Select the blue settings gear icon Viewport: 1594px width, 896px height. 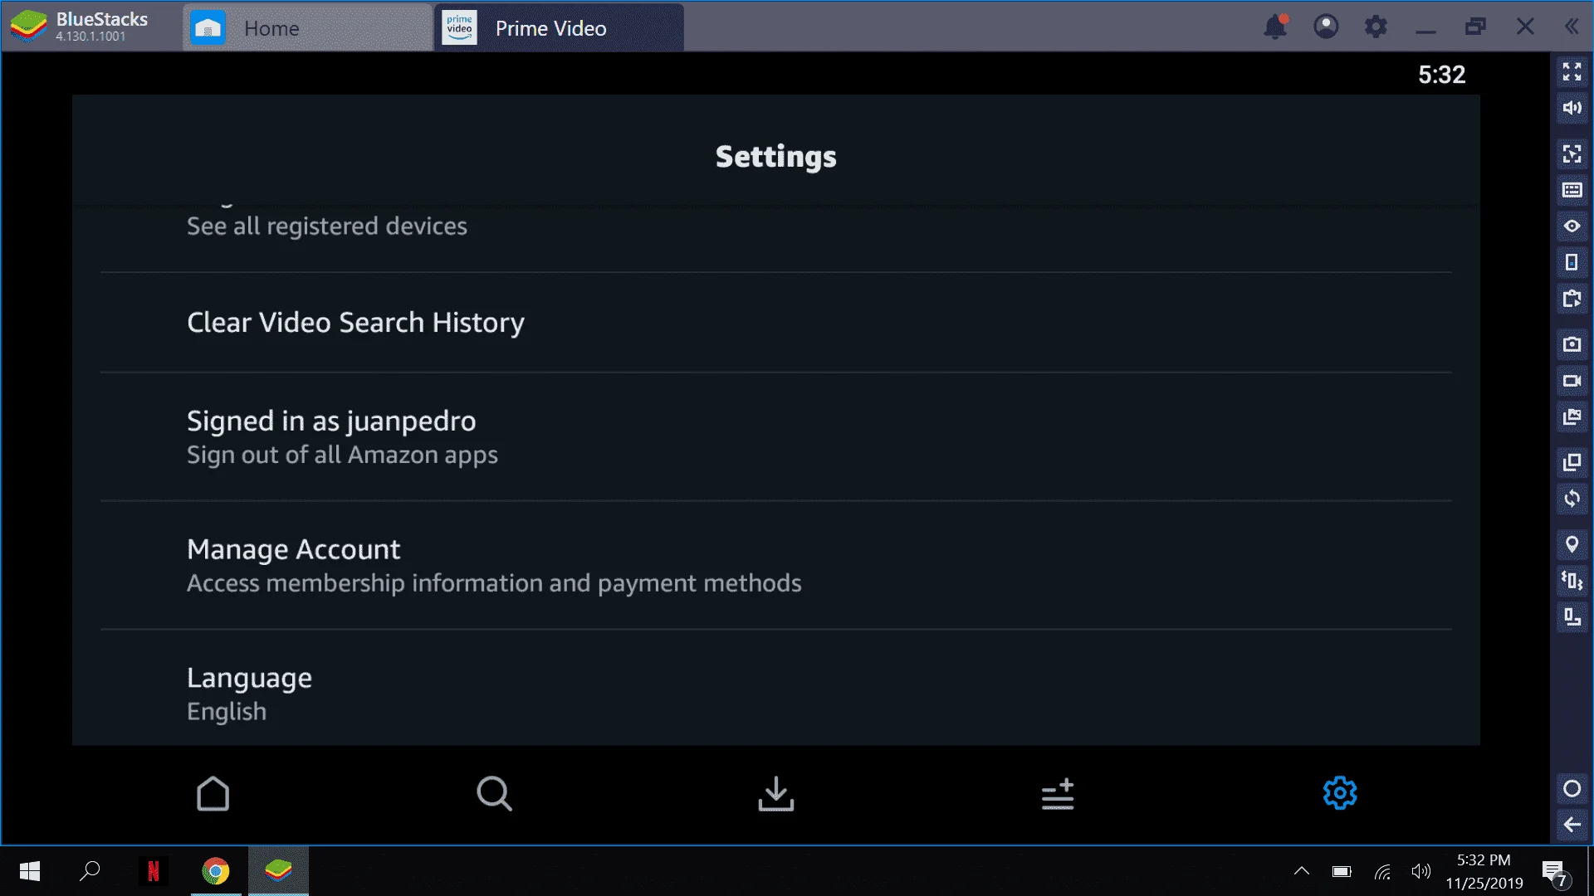point(1339,793)
